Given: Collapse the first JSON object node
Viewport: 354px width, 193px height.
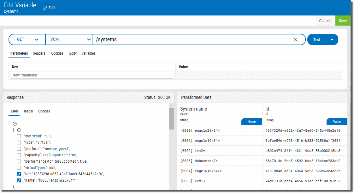Looking at the screenshot, I should 19,130.
